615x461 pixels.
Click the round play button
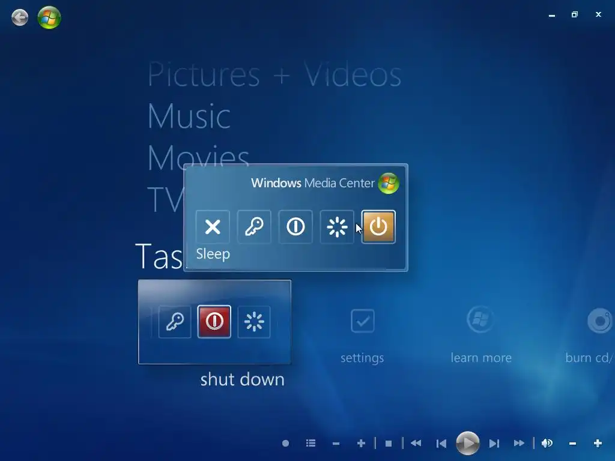[x=467, y=444]
